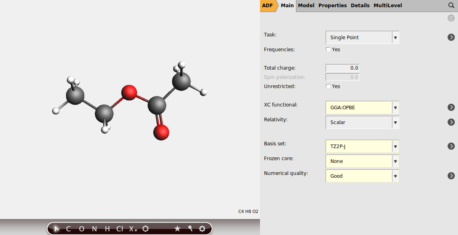Enable the Frequencies Yes checkbox
458x235 pixels.
click(328, 49)
